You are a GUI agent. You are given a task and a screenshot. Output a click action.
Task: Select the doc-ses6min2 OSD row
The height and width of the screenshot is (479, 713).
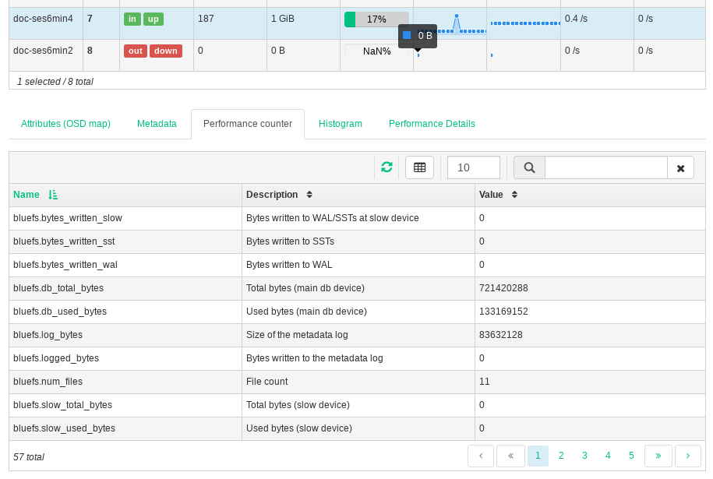coord(44,51)
